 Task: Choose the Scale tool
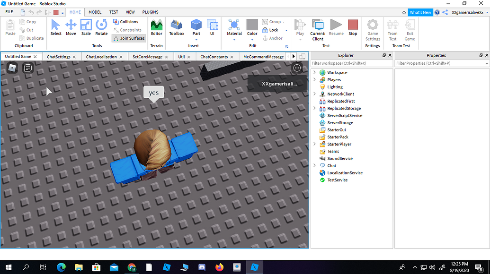pos(86,27)
